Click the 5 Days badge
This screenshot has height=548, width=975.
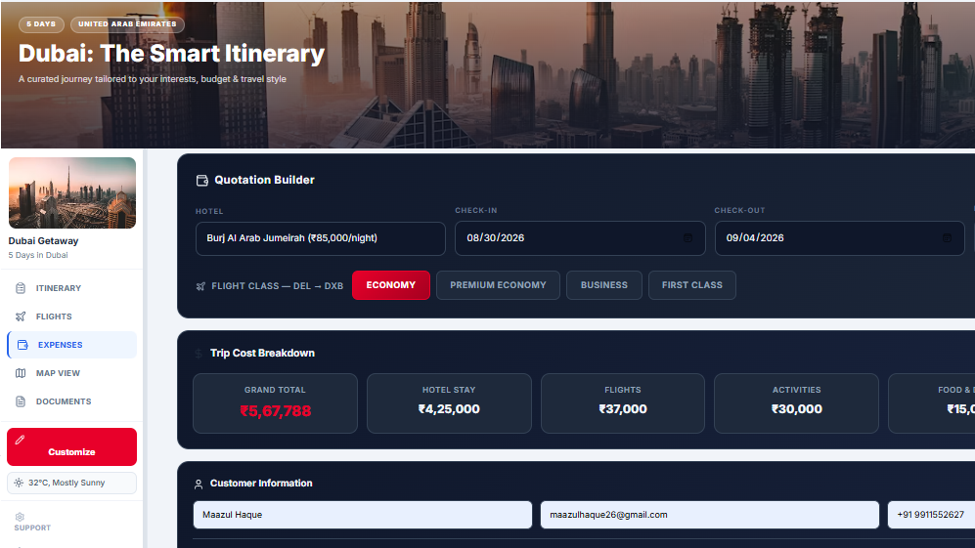pyautogui.click(x=41, y=24)
